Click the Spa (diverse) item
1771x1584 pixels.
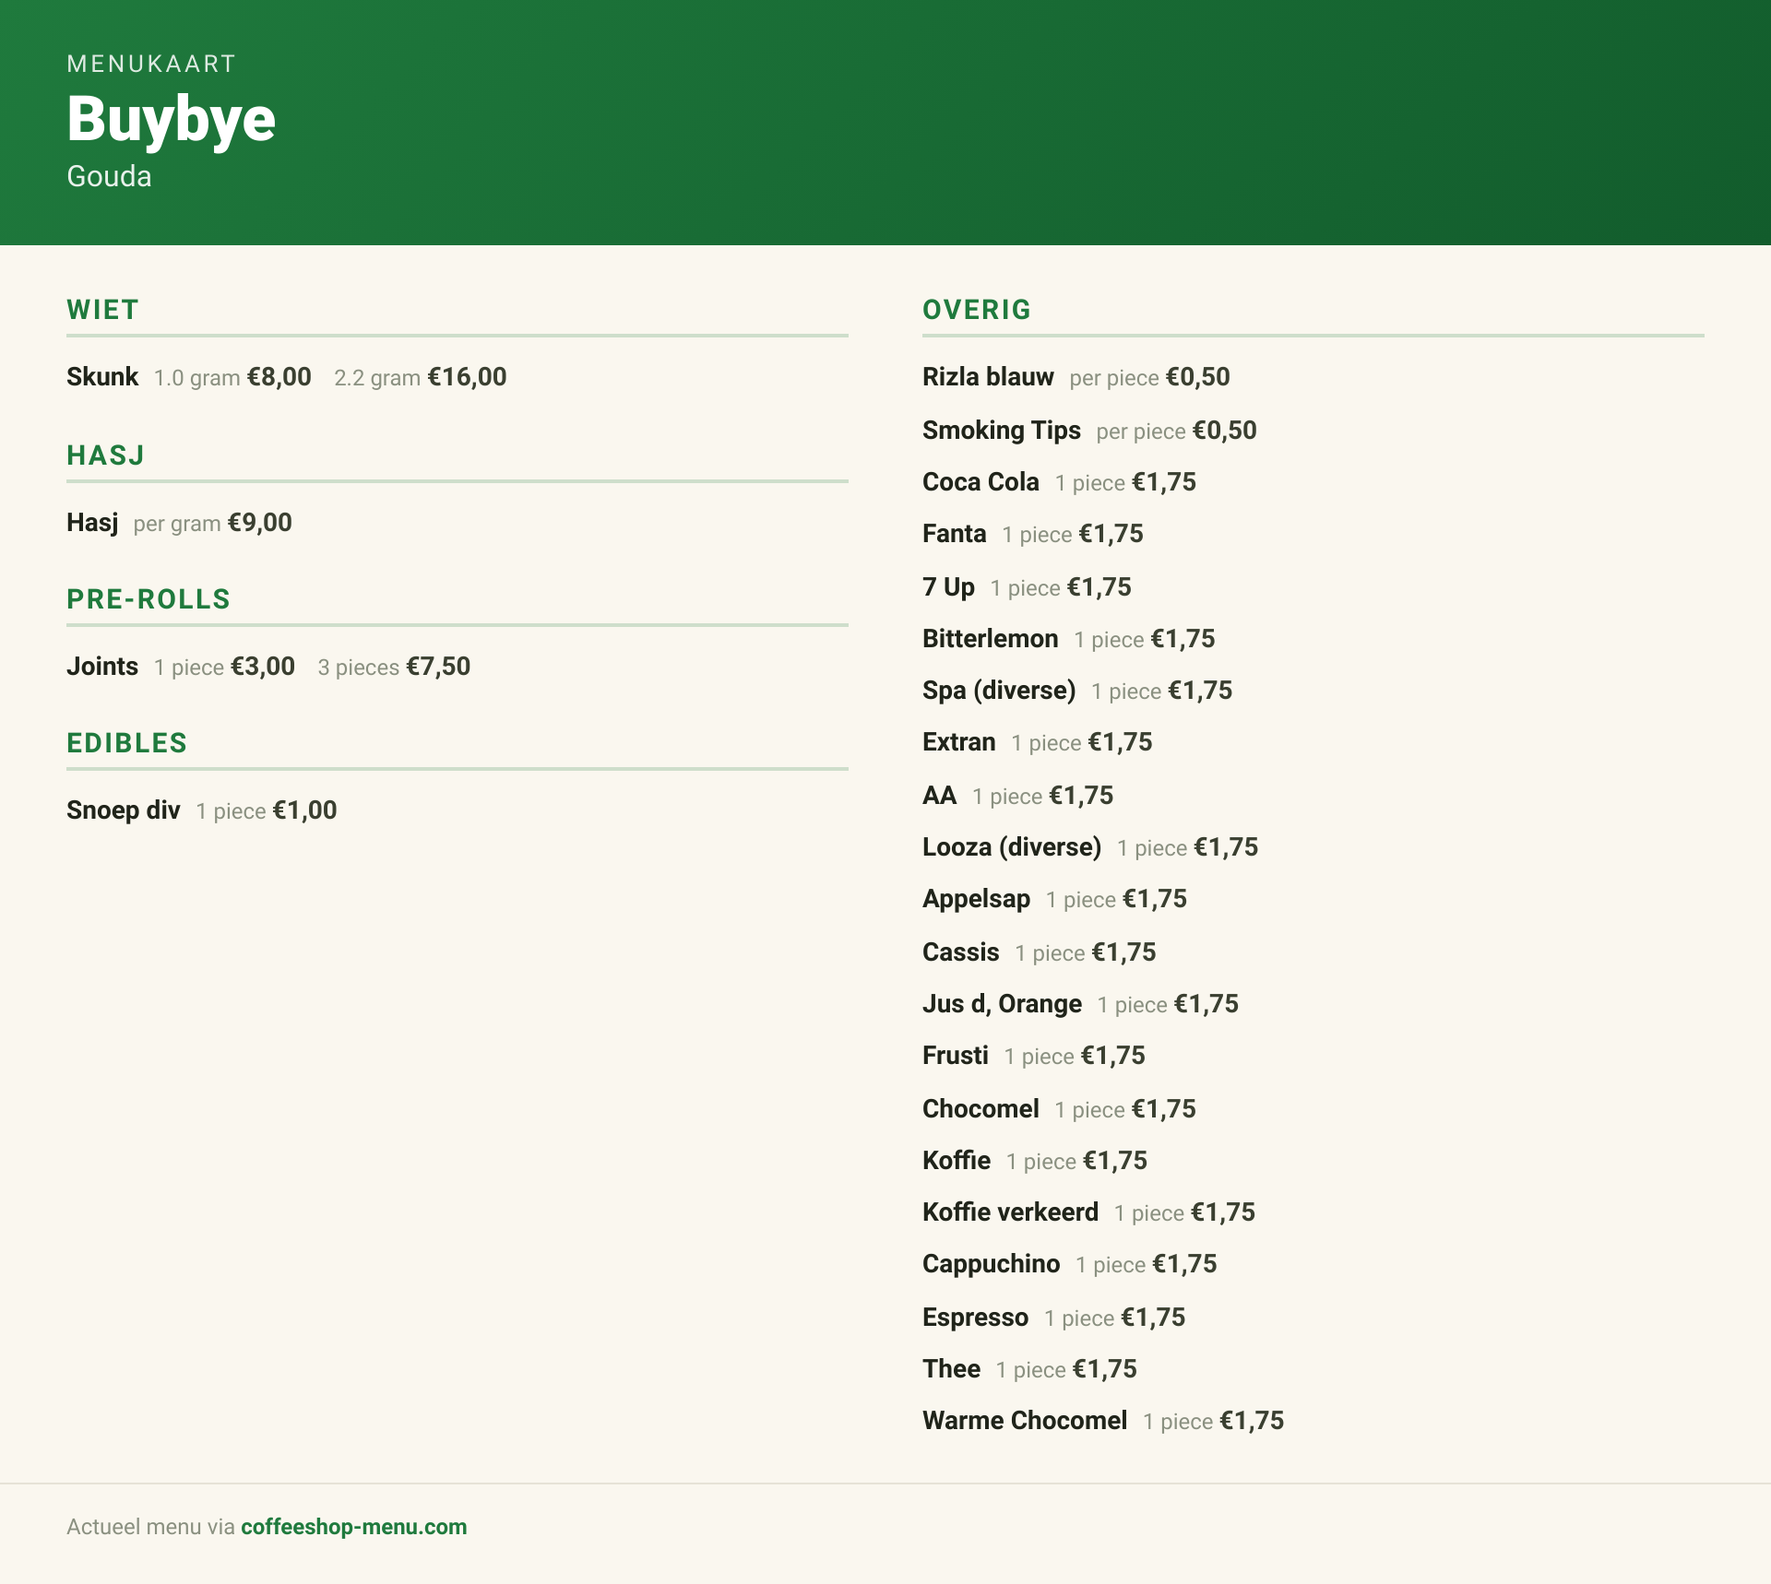[x=999, y=691]
